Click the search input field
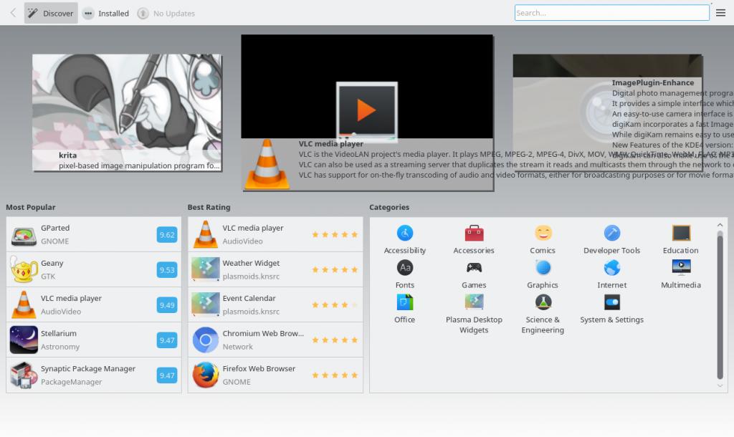 (611, 13)
